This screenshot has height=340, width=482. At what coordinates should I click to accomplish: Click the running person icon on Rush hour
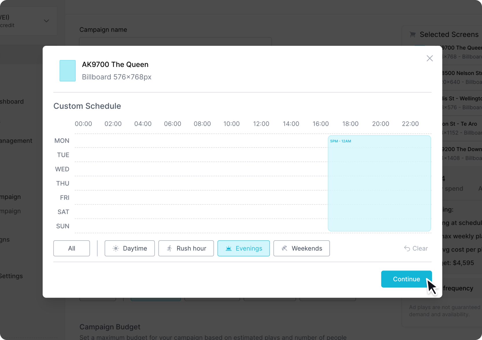(169, 248)
